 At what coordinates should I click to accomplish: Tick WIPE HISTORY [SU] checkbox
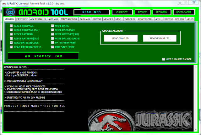click(52, 34)
